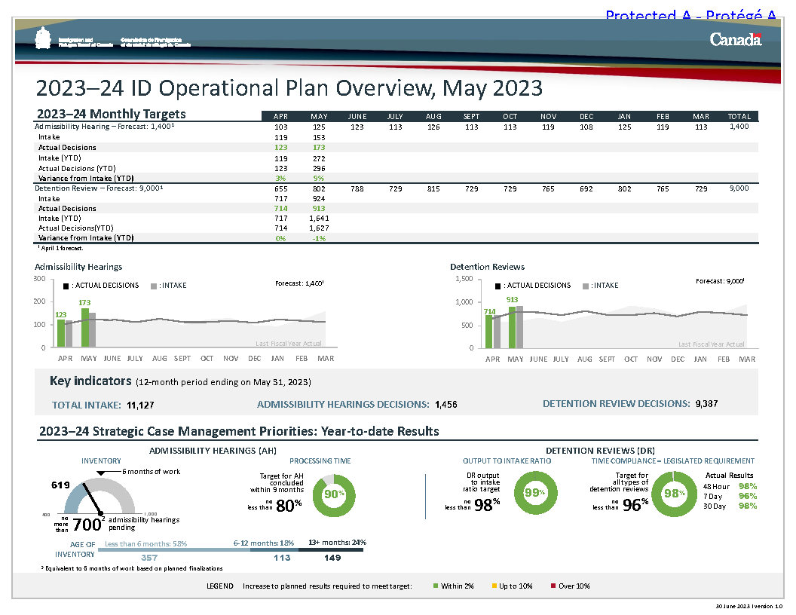The image size is (796, 615).
Task: Click the Total Intake value 11,127
Action: tap(141, 405)
